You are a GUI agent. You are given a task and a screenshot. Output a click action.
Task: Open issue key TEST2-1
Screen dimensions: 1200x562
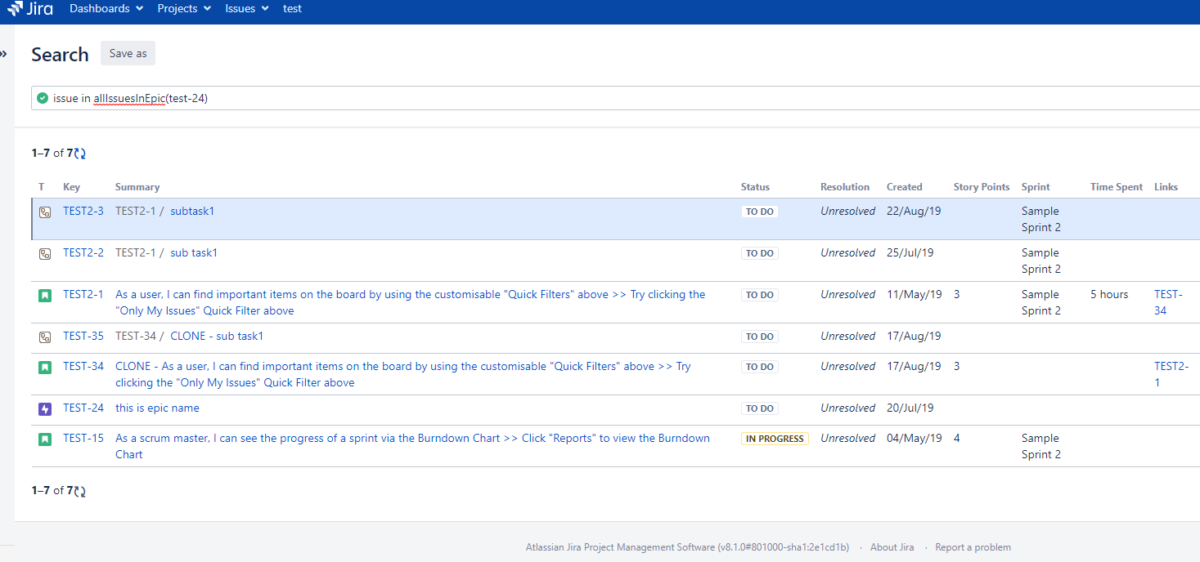(83, 294)
